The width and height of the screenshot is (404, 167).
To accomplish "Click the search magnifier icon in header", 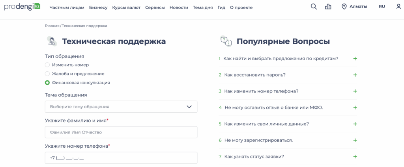I will click(x=314, y=7).
